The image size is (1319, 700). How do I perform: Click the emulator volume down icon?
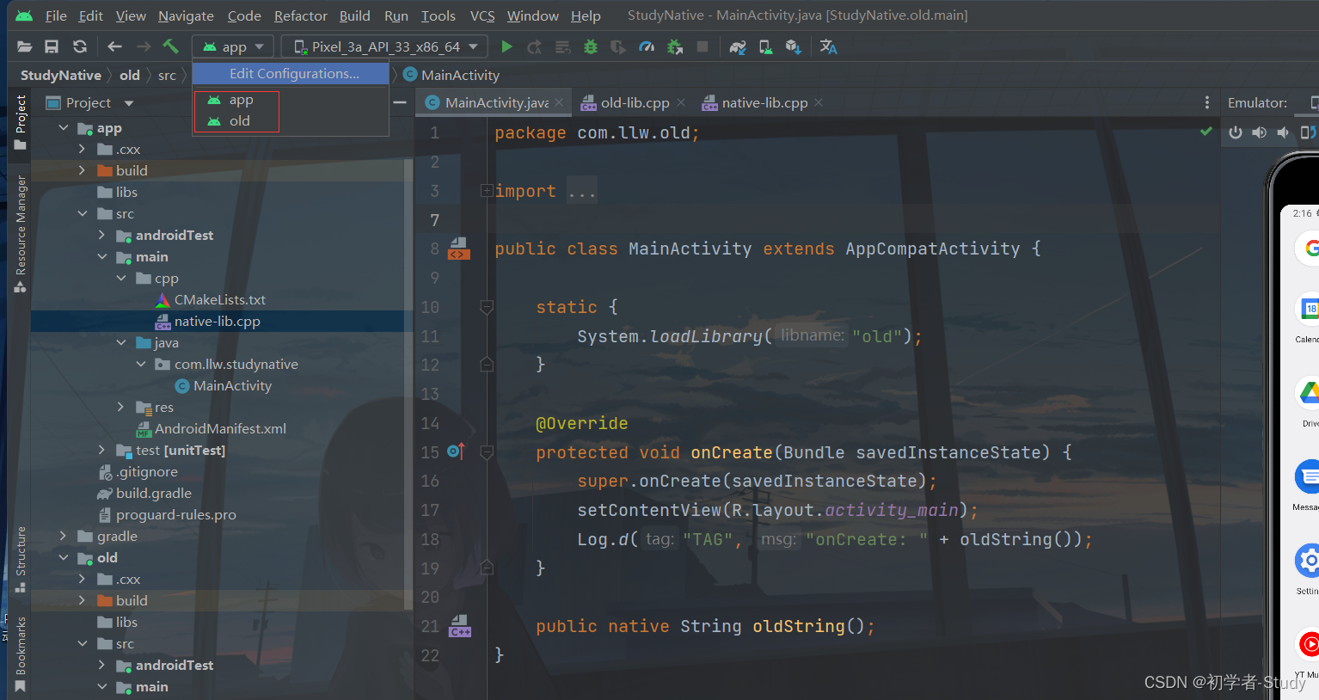point(1283,132)
